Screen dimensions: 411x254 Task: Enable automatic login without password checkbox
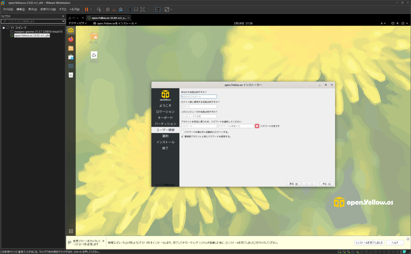click(x=183, y=131)
